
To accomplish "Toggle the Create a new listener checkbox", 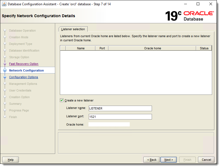I will point(62,100).
